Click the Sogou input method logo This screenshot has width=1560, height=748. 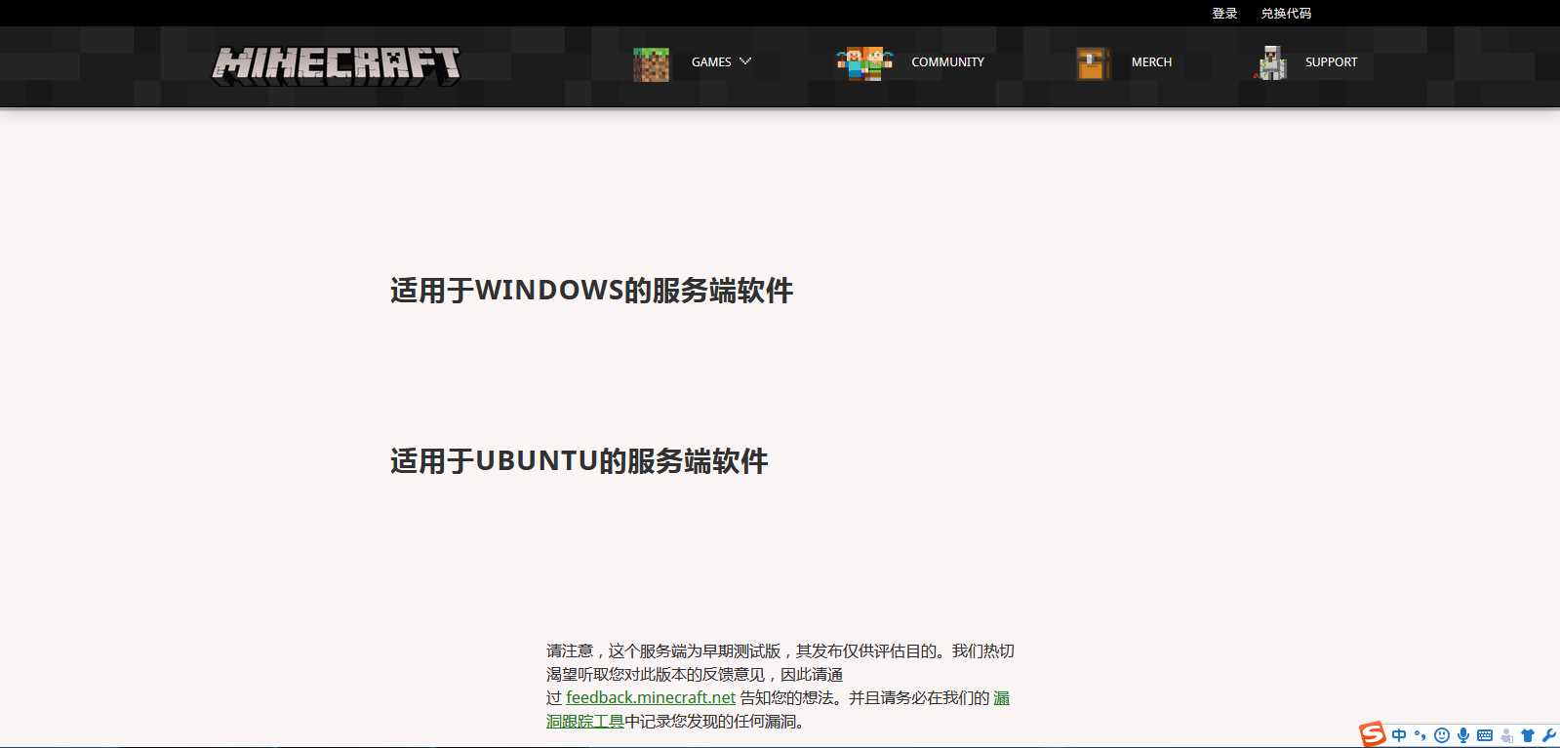point(1373,734)
